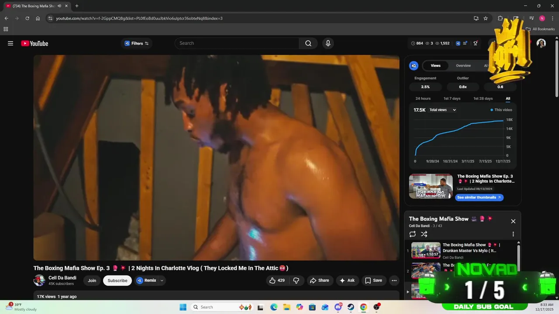Go back in browser history
The width and height of the screenshot is (559, 314).
point(6,18)
